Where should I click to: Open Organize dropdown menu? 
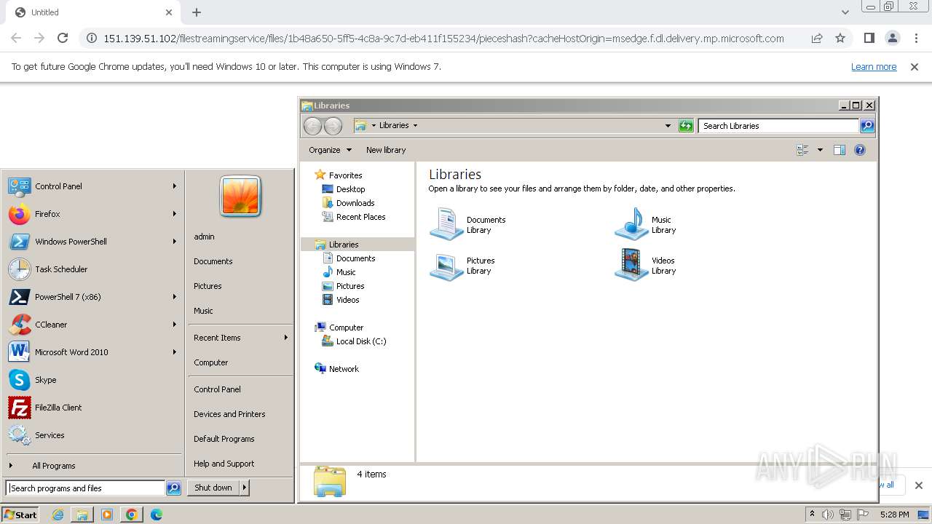pos(330,150)
